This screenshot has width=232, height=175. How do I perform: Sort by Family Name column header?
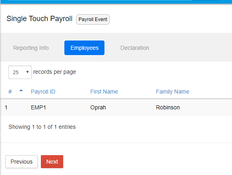172,92
